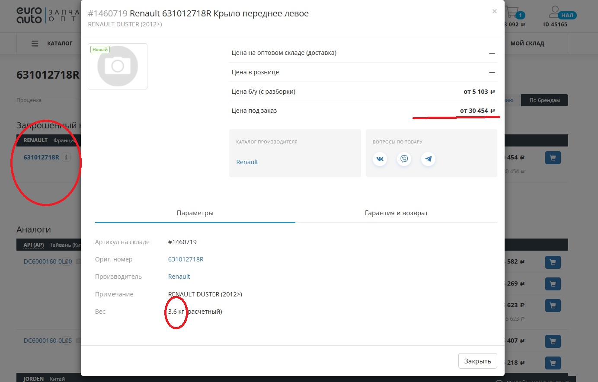
Task: Add the 218 ₽ analog row to cart
Action: tap(553, 363)
